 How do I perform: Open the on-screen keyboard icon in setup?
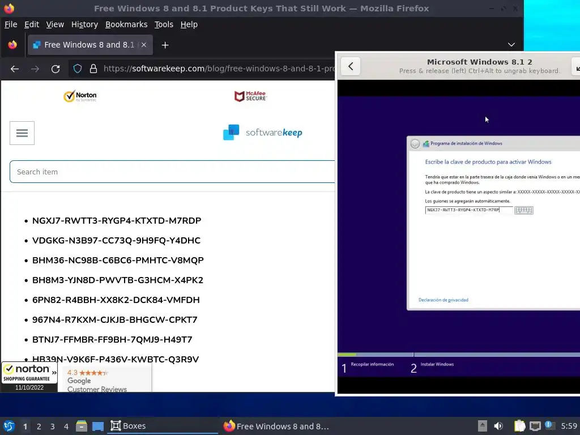(523, 210)
